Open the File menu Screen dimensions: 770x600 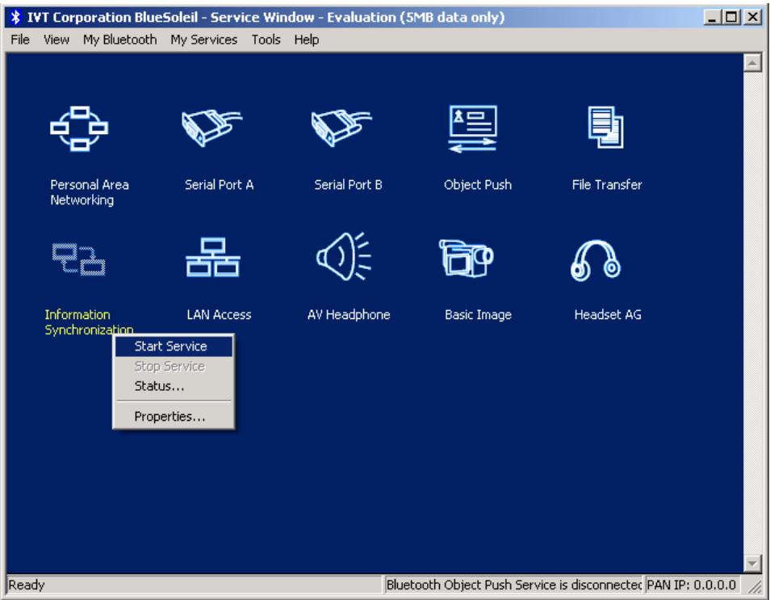[20, 40]
